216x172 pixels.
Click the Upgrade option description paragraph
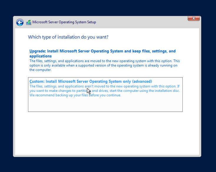[105, 65]
